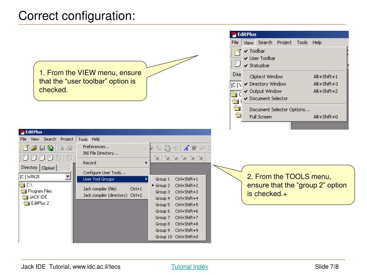
Task: Select Group 10 user tool group
Action: pyautogui.click(x=177, y=237)
